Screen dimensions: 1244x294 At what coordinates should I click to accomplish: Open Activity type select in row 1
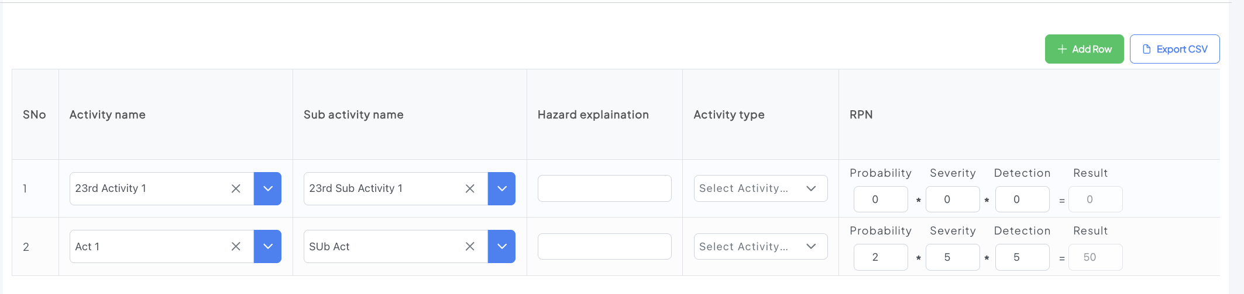[x=760, y=188]
